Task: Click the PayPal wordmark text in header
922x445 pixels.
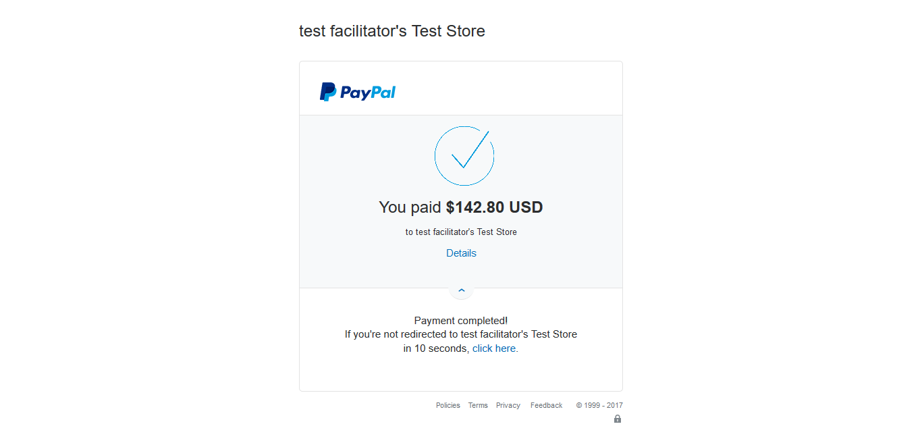Action: coord(368,93)
